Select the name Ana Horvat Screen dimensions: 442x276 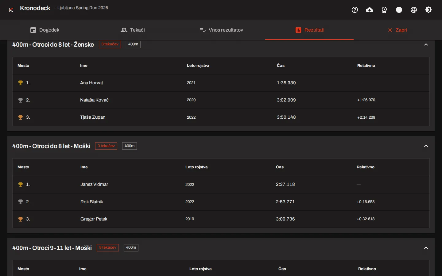click(x=91, y=83)
